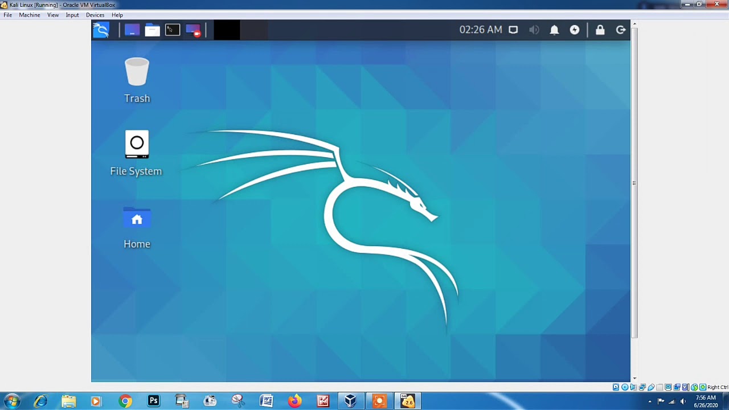Open the power manager lightning icon
The width and height of the screenshot is (729, 410).
pos(575,30)
